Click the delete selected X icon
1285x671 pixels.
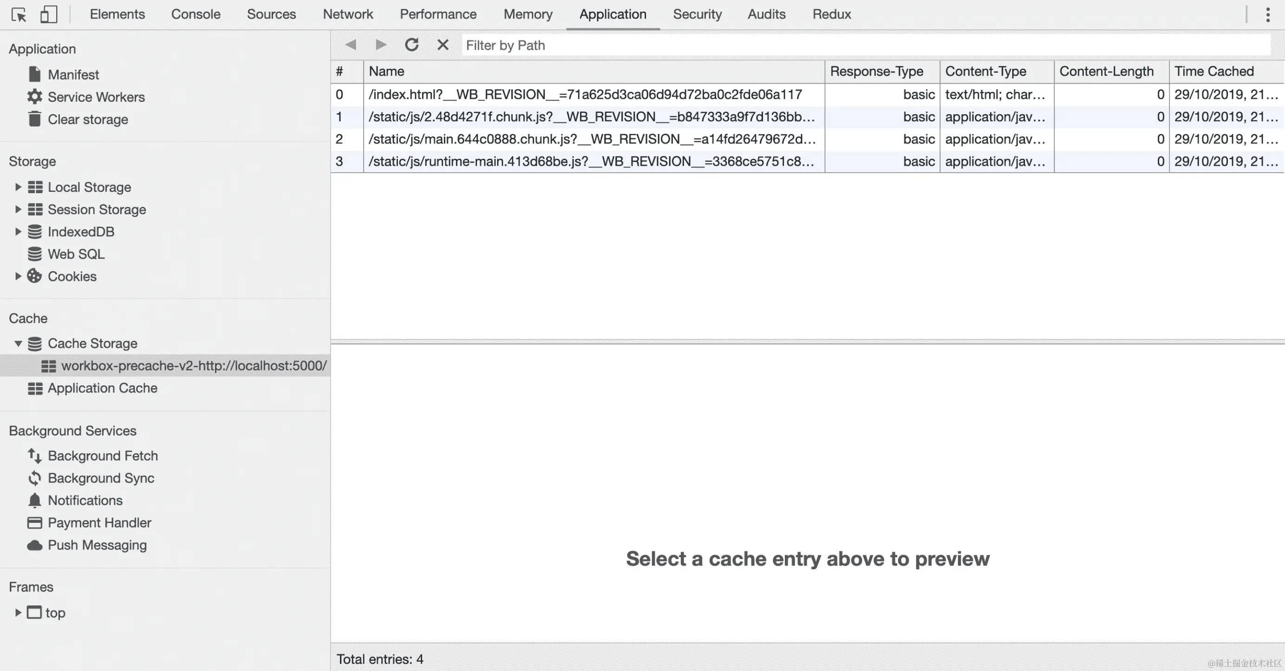443,45
